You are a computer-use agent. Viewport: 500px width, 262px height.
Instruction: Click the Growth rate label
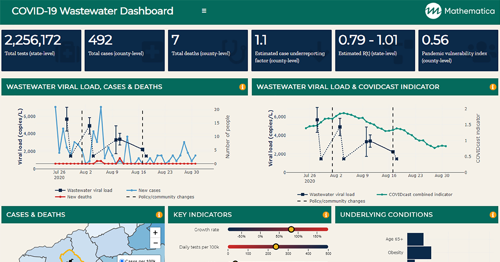[207, 230]
